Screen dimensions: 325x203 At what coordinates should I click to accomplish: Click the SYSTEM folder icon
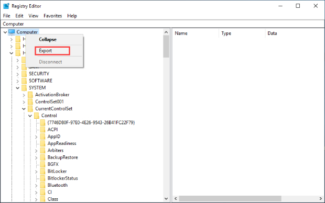(24, 88)
